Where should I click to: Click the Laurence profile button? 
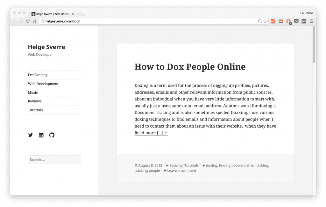coord(307,13)
